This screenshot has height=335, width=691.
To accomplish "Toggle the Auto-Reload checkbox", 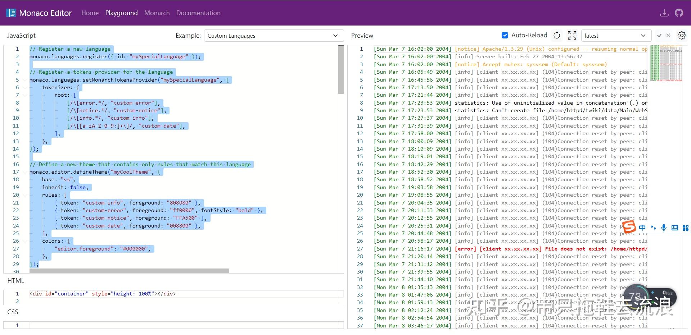I will click(505, 35).
